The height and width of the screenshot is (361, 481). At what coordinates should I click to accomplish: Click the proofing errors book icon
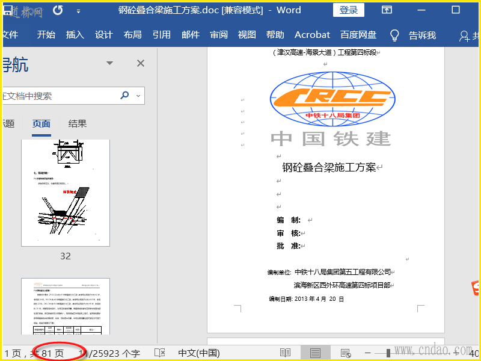pyautogui.click(x=160, y=353)
